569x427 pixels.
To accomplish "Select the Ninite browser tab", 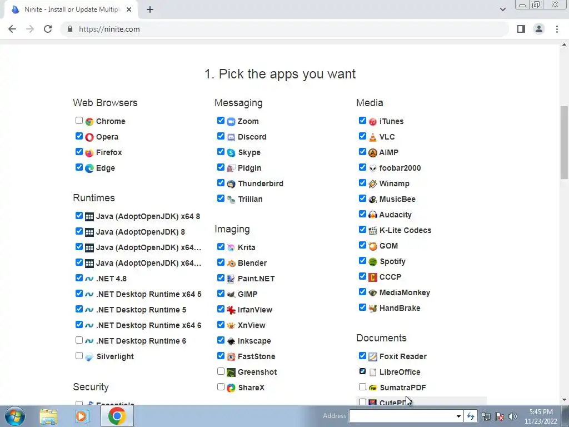I will (x=71, y=9).
